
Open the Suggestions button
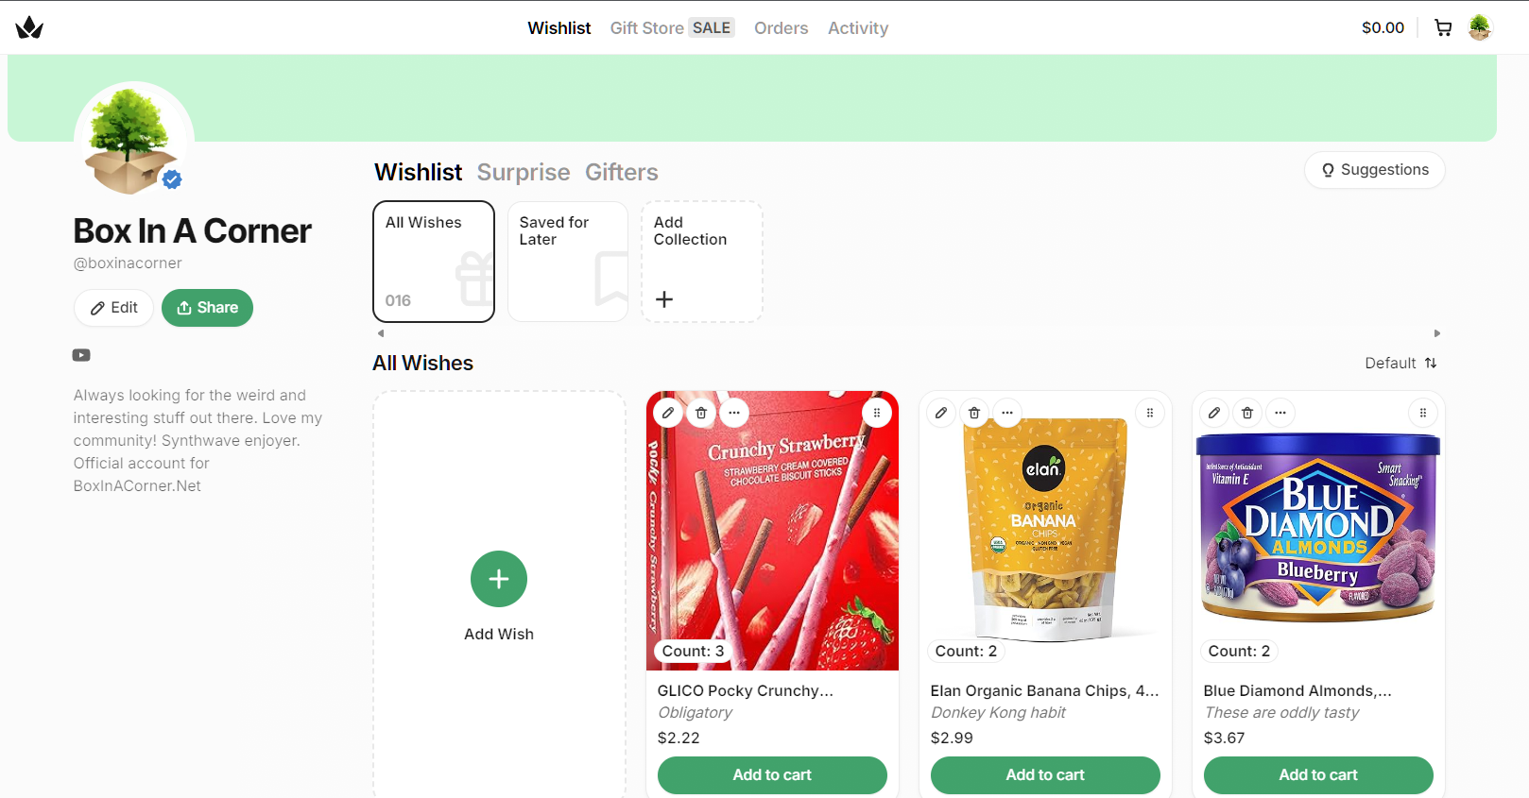coord(1375,170)
